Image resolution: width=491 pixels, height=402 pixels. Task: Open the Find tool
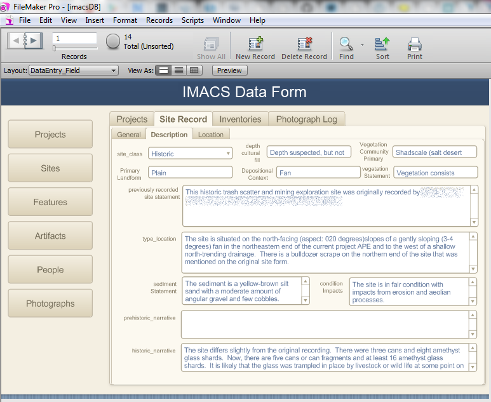pyautogui.click(x=346, y=44)
